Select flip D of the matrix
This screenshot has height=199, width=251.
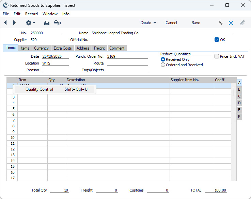(x=239, y=103)
